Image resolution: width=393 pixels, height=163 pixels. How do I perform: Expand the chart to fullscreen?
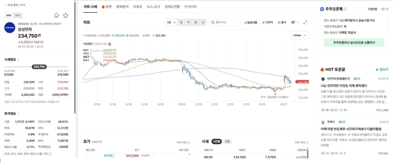pos(305,22)
